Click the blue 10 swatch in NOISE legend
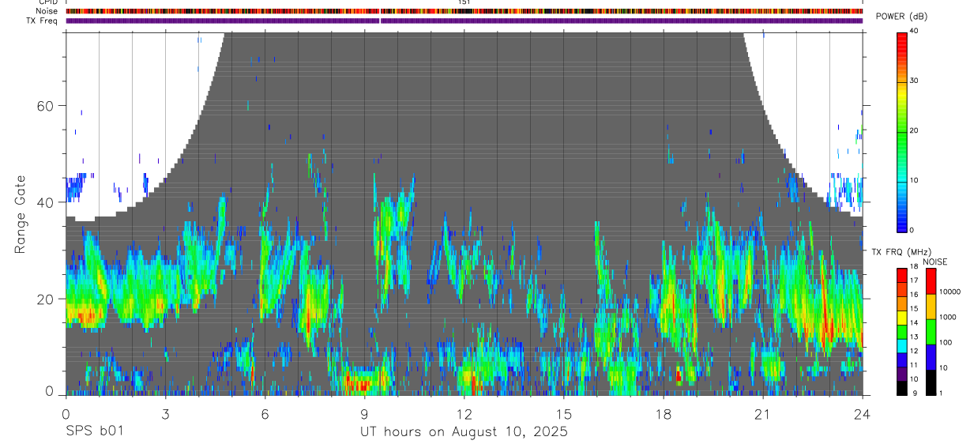This screenshot has height=448, width=970. [931, 357]
